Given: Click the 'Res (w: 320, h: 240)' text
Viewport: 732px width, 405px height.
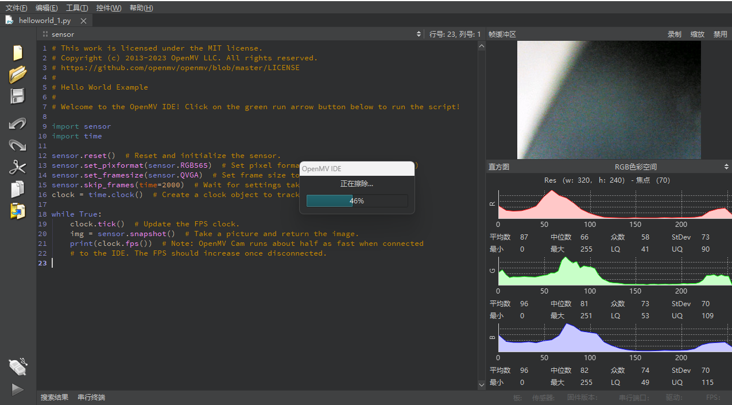Looking at the screenshot, I should click(584, 180).
